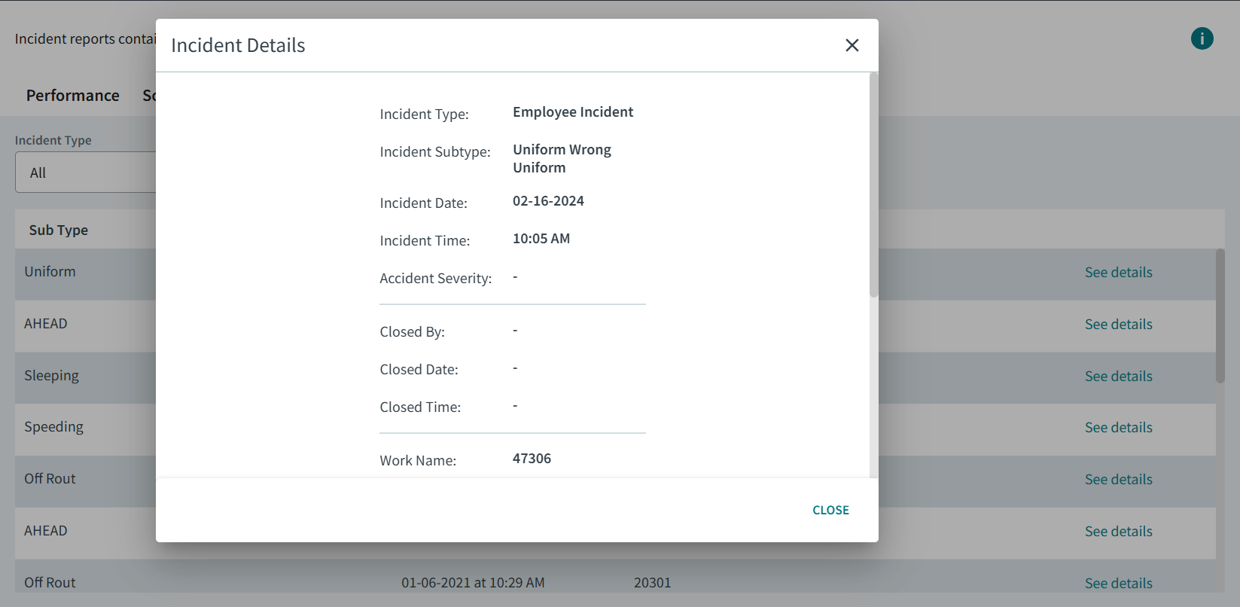Click the Work Name value 47306
The height and width of the screenshot is (607, 1240).
coord(532,459)
